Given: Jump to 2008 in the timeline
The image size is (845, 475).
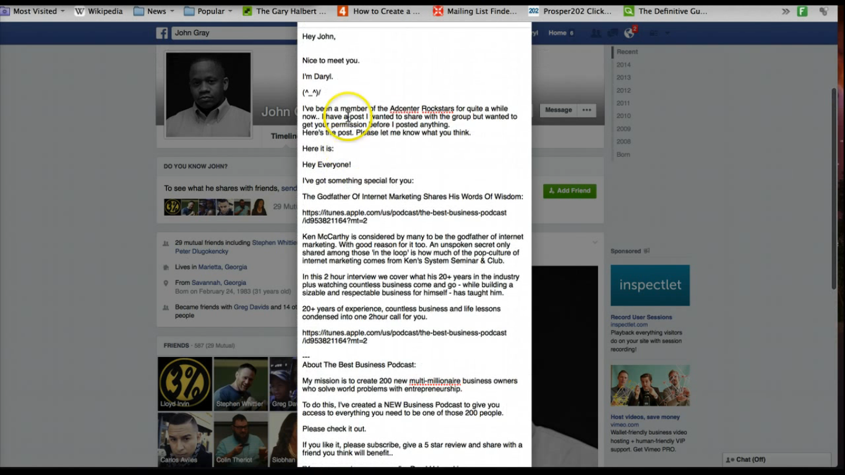Looking at the screenshot, I should pyautogui.click(x=624, y=142).
